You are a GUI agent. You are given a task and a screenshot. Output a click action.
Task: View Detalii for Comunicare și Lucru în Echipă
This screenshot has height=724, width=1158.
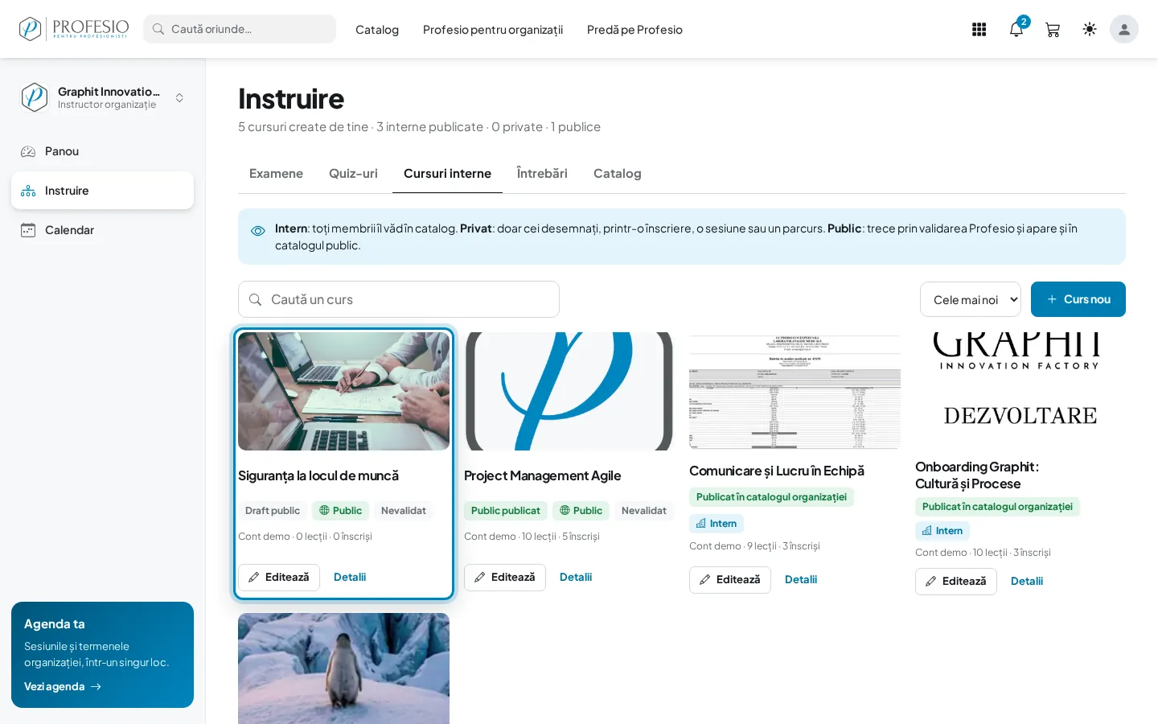tap(801, 580)
